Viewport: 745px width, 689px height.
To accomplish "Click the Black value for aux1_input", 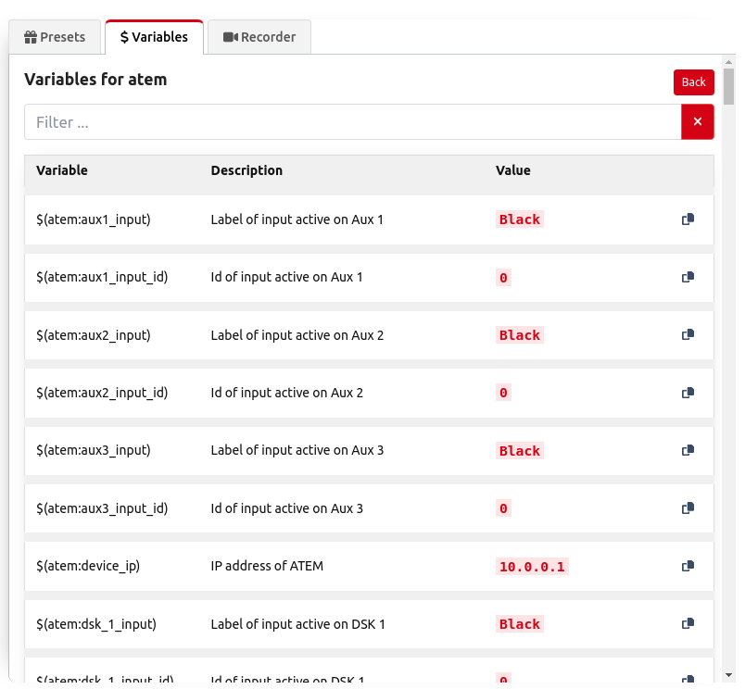I will (519, 219).
